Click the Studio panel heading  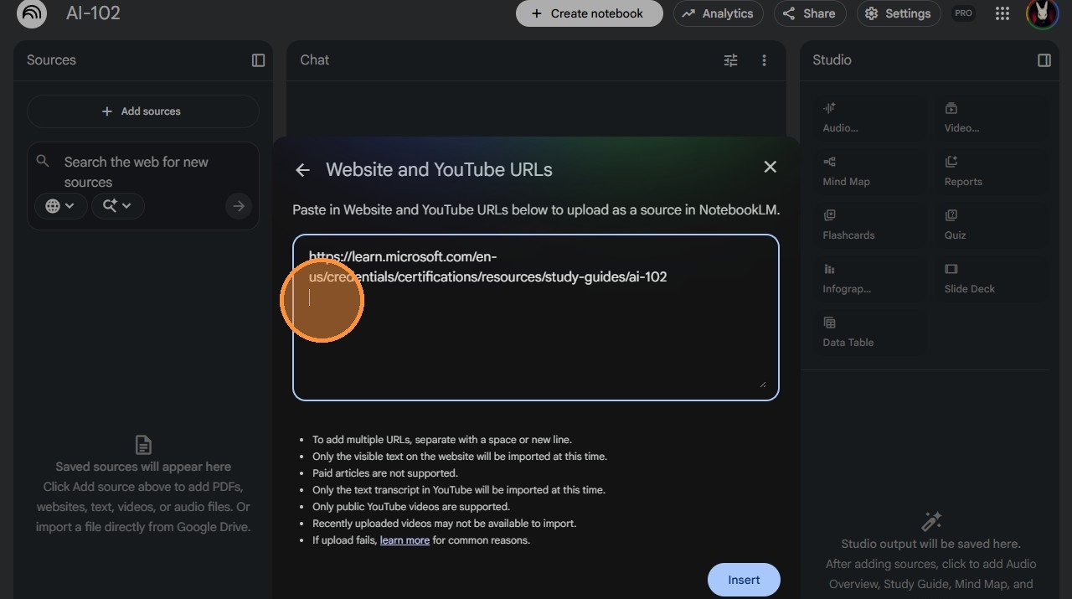[x=832, y=60]
